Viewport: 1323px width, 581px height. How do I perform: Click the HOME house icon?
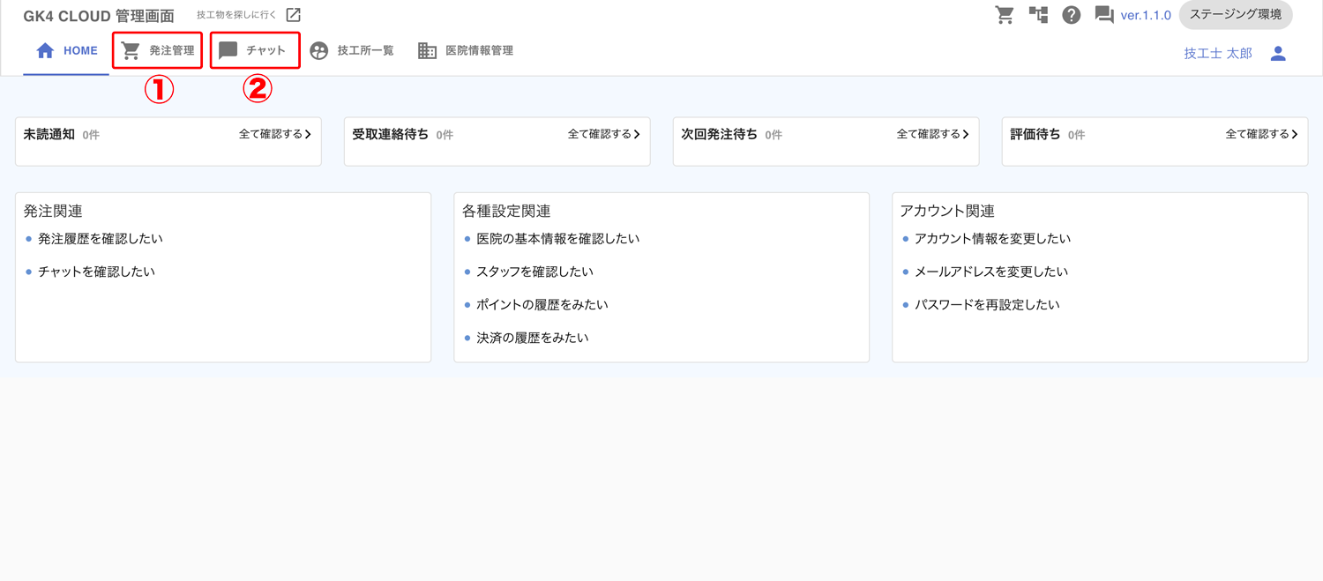point(45,51)
